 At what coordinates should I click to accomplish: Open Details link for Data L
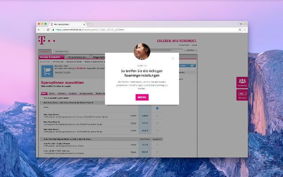134,152
